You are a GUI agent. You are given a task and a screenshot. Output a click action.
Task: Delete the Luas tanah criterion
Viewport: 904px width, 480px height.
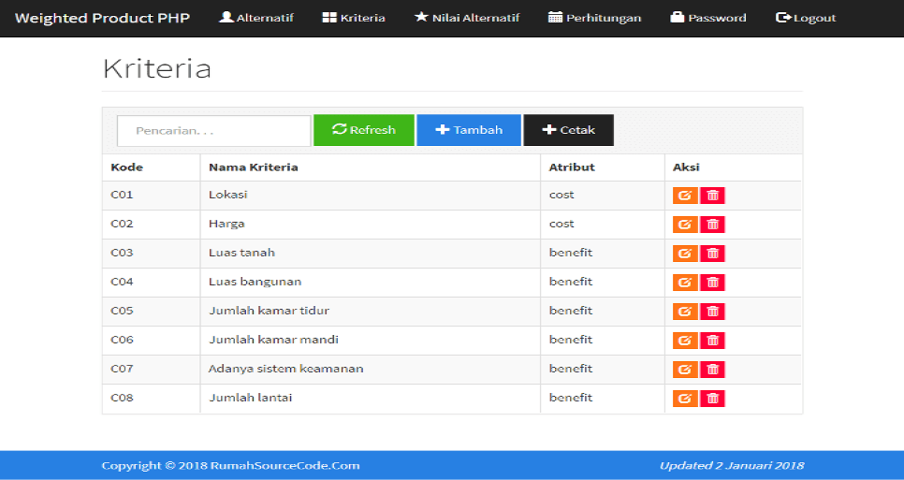pos(712,253)
